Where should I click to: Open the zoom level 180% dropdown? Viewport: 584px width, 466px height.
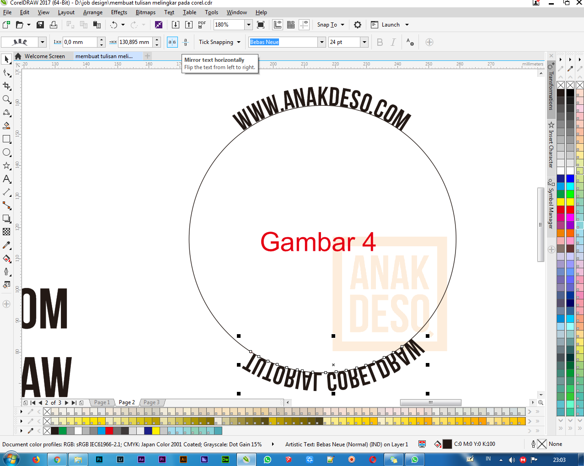pyautogui.click(x=249, y=25)
